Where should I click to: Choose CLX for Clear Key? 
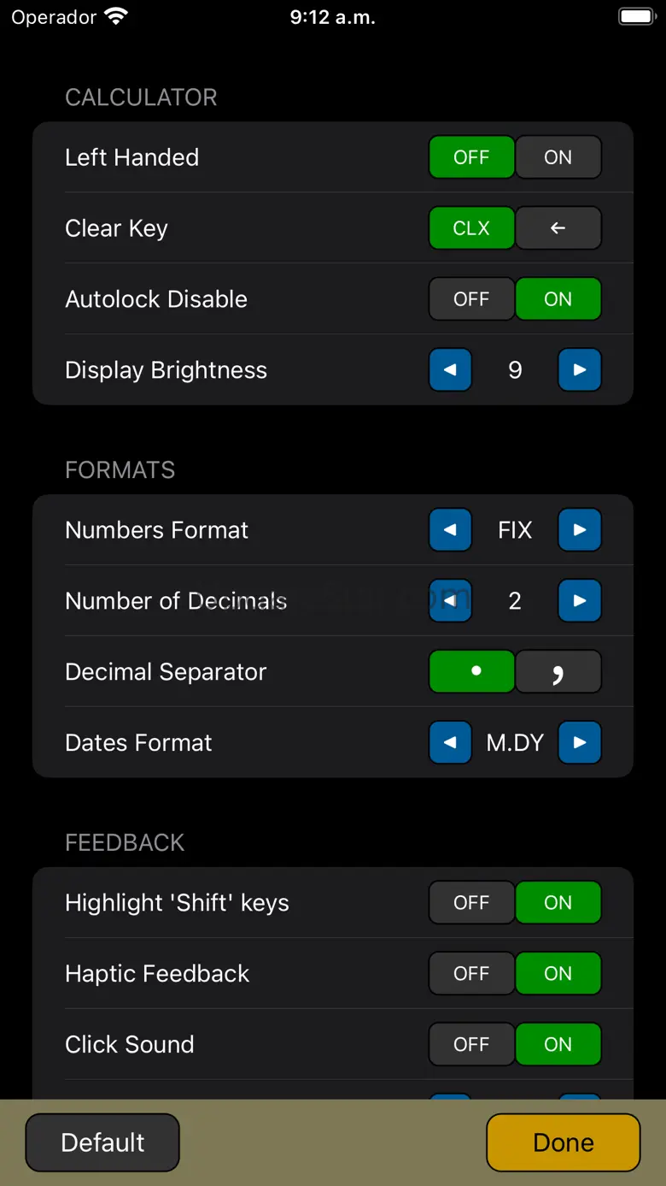[x=471, y=228]
